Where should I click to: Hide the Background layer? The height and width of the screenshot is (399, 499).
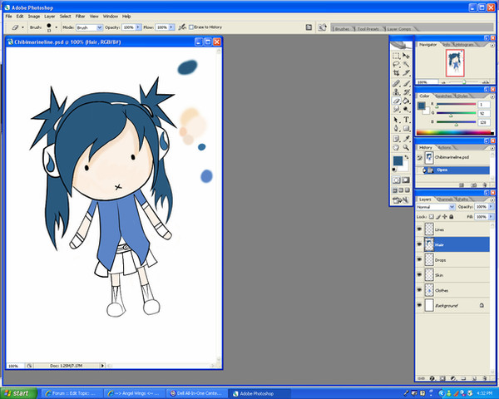click(x=419, y=305)
